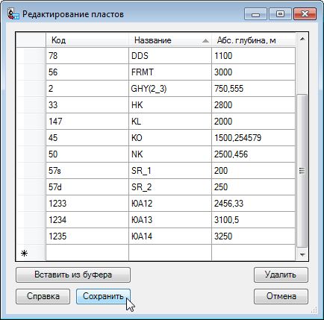Close the dialog with the X button
This screenshot has width=324, height=320.
(305, 14)
